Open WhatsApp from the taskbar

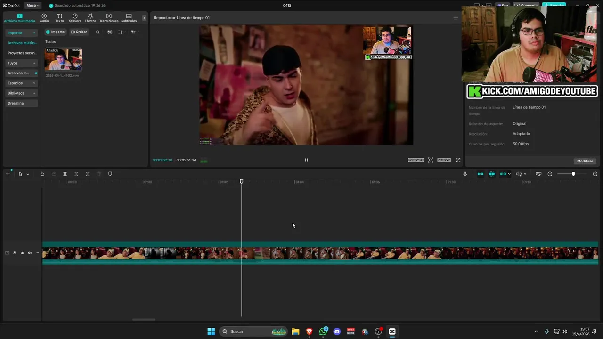click(323, 331)
